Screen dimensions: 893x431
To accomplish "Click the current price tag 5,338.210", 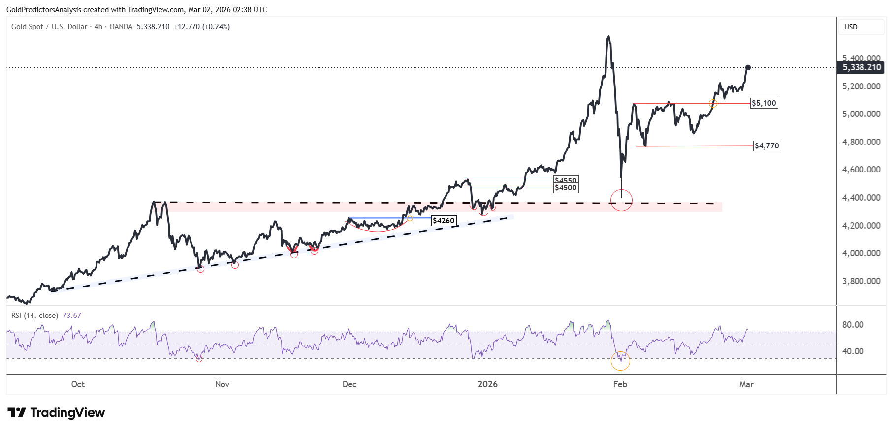I will [861, 68].
